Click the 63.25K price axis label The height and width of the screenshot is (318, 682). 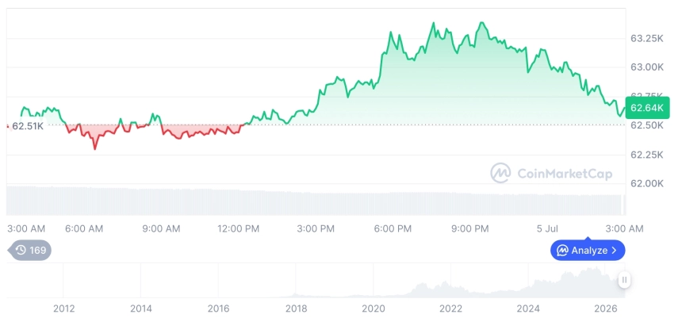tap(647, 39)
